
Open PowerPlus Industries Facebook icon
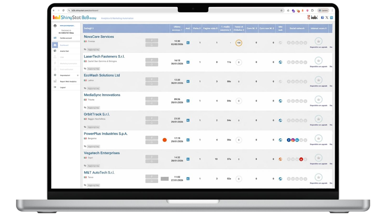pos(289,140)
